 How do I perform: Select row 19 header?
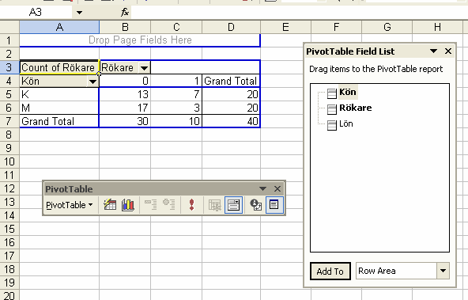(9, 283)
